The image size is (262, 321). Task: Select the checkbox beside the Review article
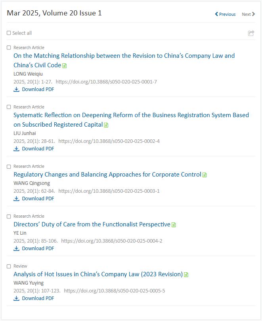click(9, 266)
